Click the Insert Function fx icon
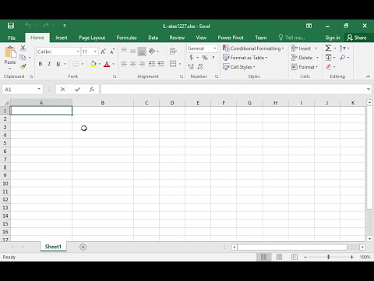This screenshot has height=281, width=374. point(92,89)
